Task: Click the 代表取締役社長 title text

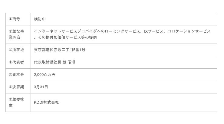Action: [48, 62]
